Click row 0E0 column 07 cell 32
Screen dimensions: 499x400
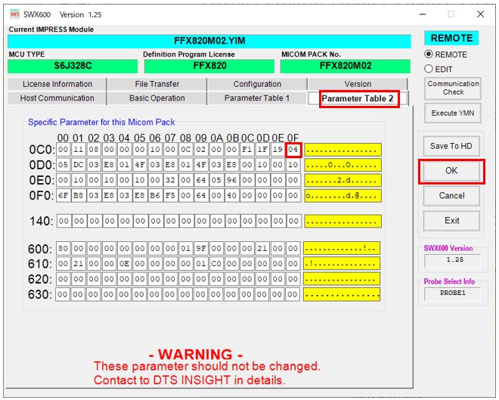tap(170, 180)
